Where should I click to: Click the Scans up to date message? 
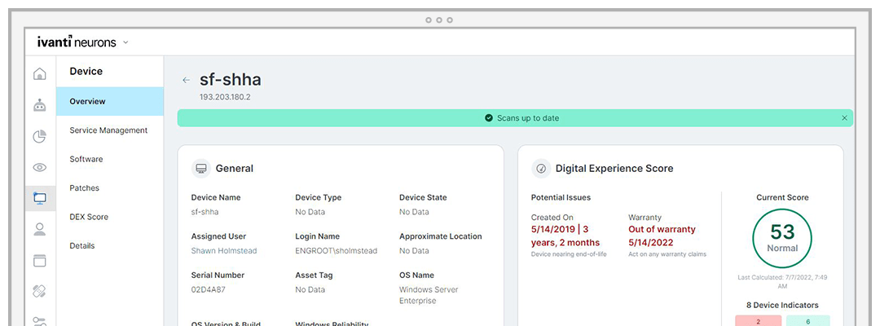pos(528,118)
